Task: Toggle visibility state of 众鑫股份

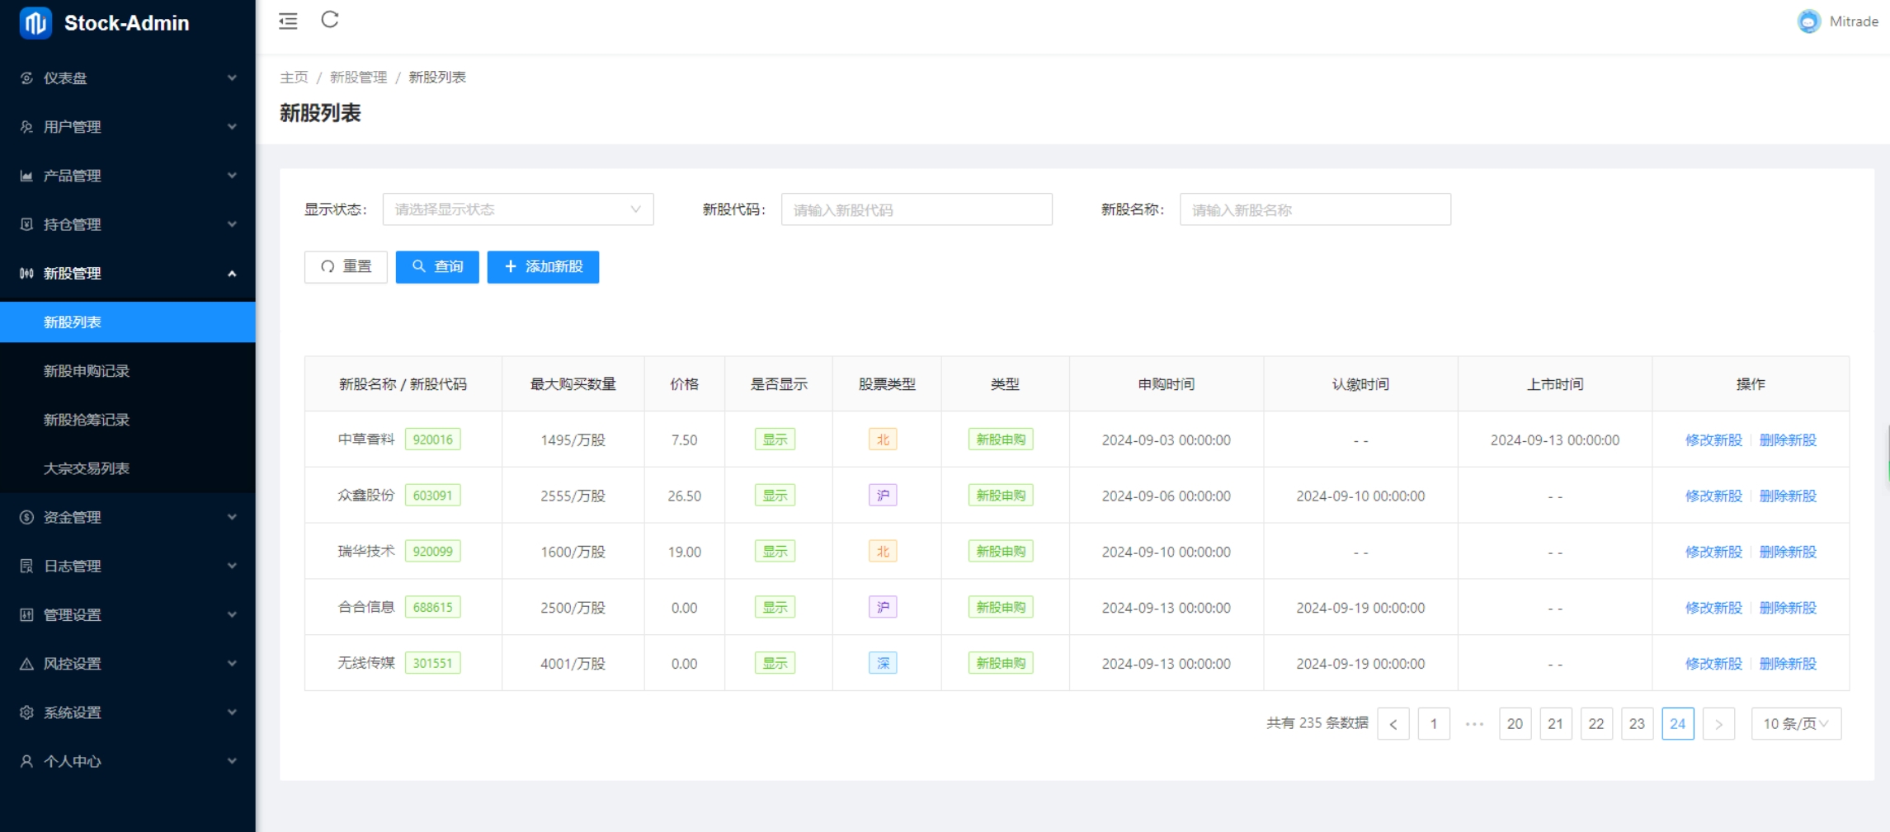Action: 775,496
